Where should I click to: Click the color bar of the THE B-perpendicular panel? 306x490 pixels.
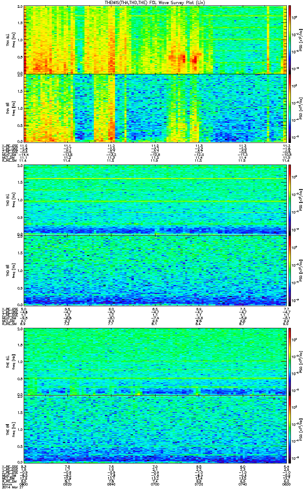[290, 361]
